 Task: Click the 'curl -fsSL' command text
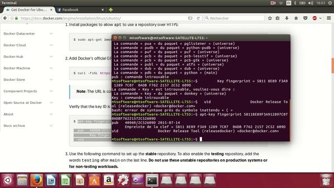[92, 73]
